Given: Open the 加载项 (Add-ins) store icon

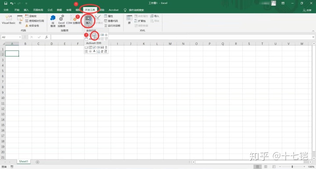Looking at the screenshot, I should point(53,21).
